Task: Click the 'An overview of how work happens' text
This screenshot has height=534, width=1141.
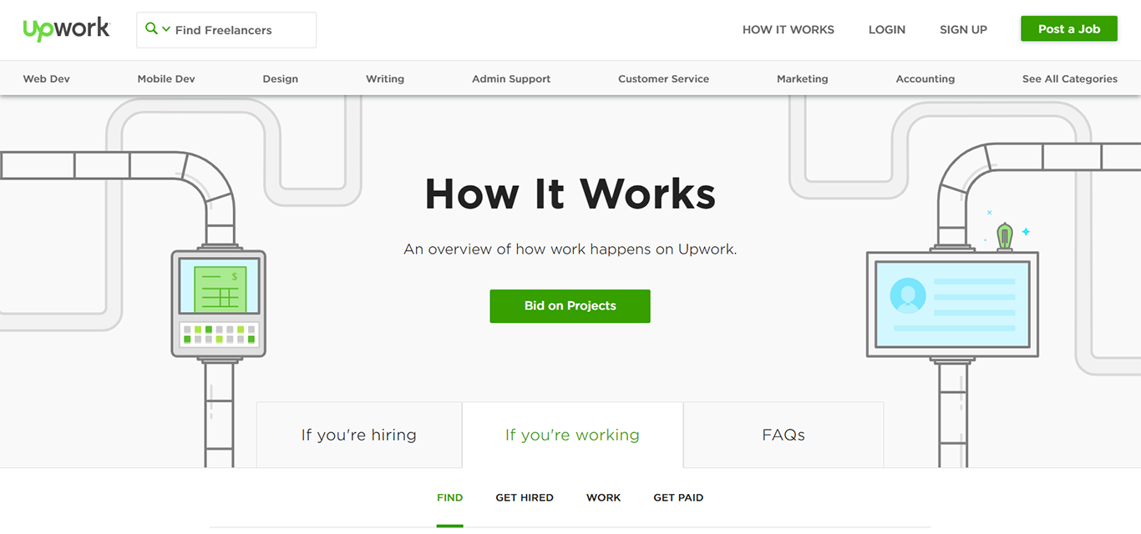Action: pos(570,249)
